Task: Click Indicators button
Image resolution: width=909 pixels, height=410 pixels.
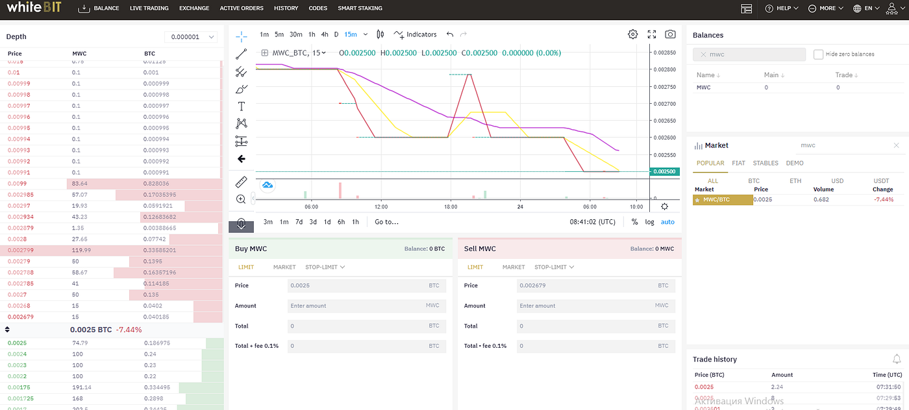Action: [x=415, y=34]
